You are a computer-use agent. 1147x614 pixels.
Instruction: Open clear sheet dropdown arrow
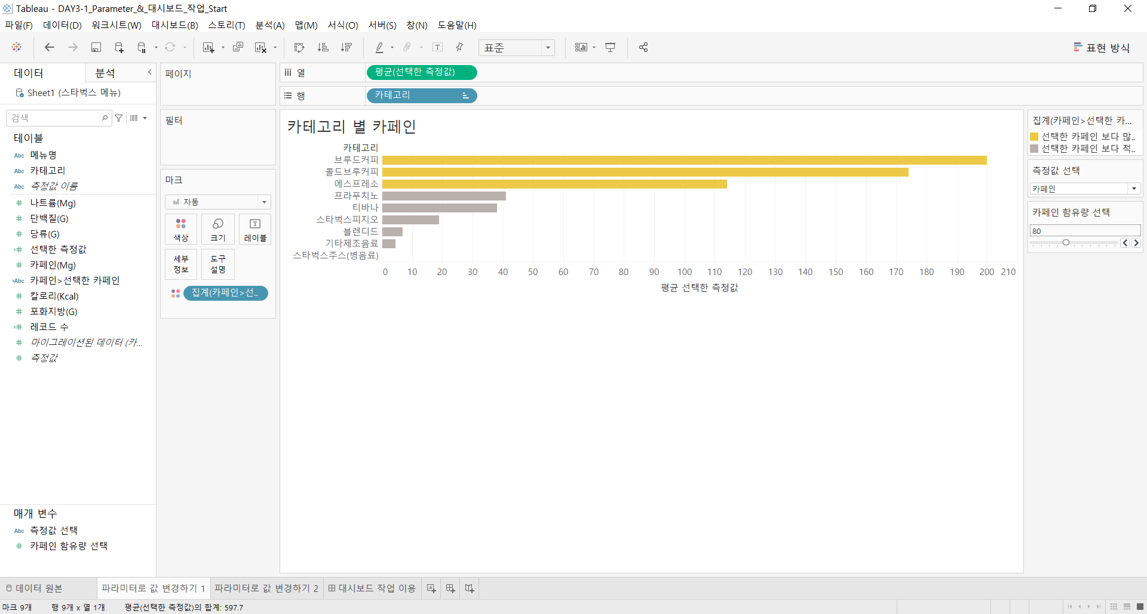point(275,48)
